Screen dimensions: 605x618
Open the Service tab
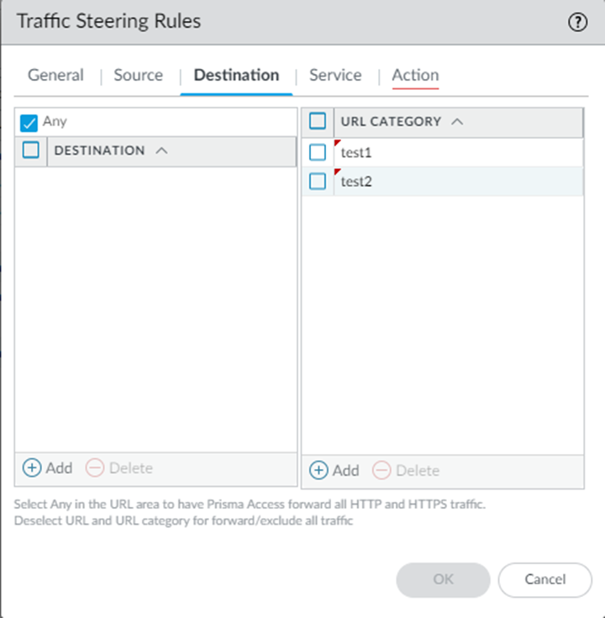335,75
